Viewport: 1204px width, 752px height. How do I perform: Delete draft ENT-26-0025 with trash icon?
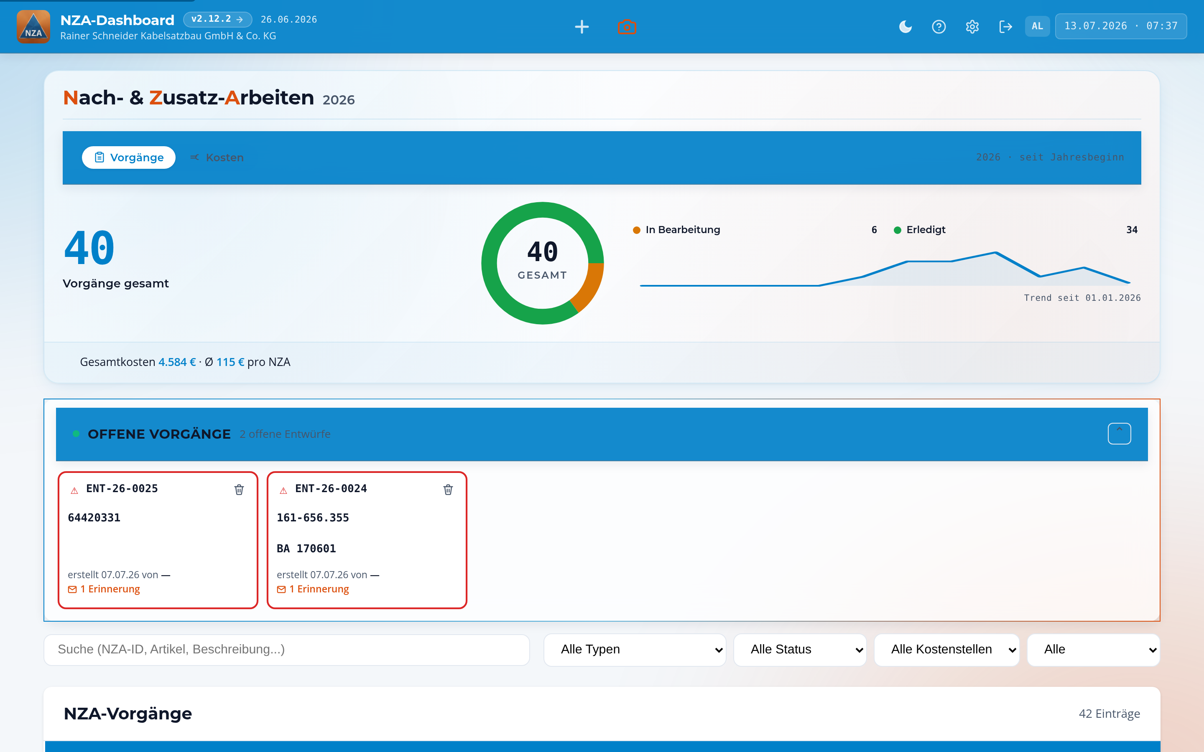pyautogui.click(x=239, y=490)
